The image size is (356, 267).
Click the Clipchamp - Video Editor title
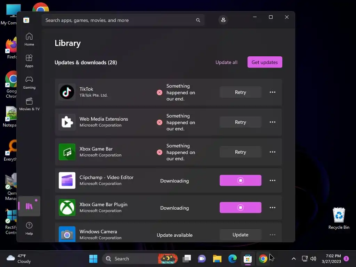point(106,177)
